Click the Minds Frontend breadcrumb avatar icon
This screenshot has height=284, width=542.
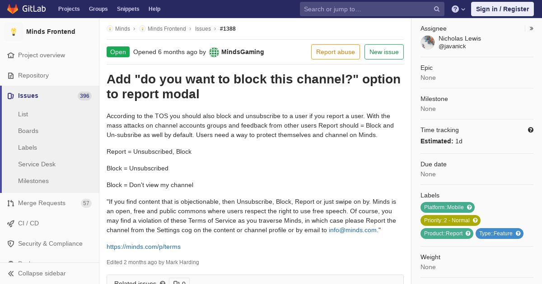pos(142,29)
